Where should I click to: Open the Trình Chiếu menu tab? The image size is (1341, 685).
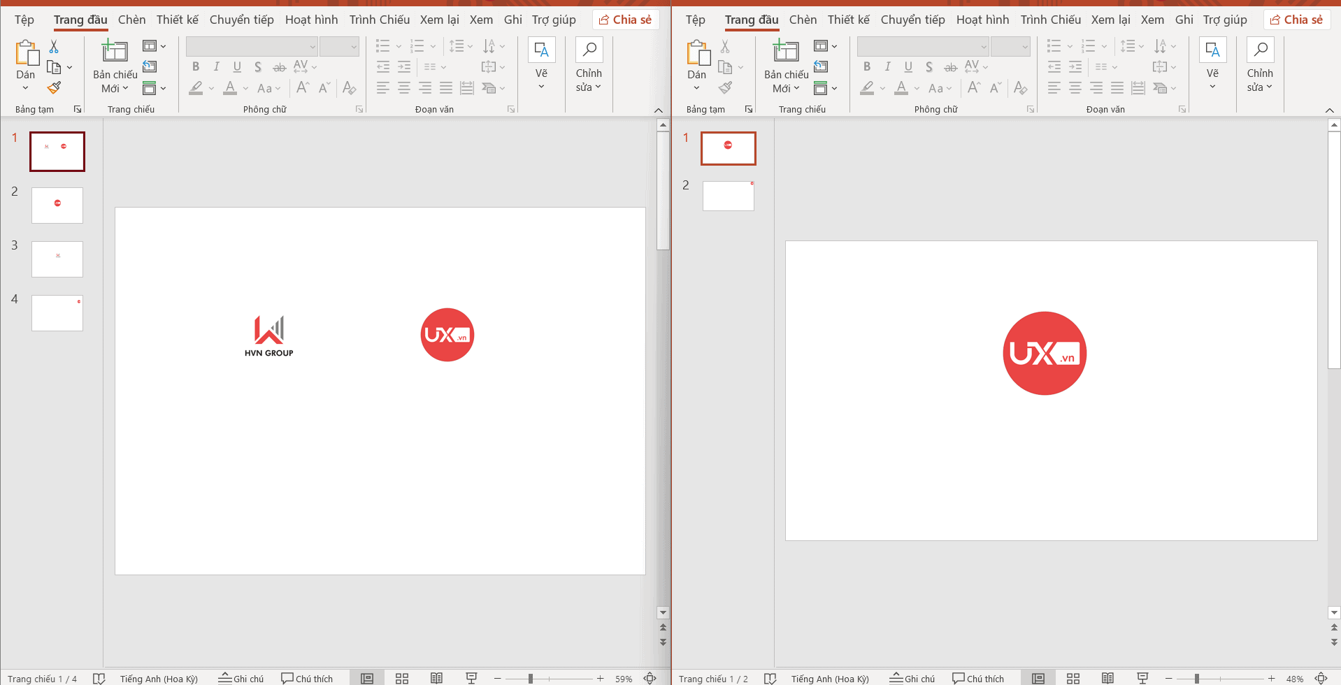pos(379,20)
